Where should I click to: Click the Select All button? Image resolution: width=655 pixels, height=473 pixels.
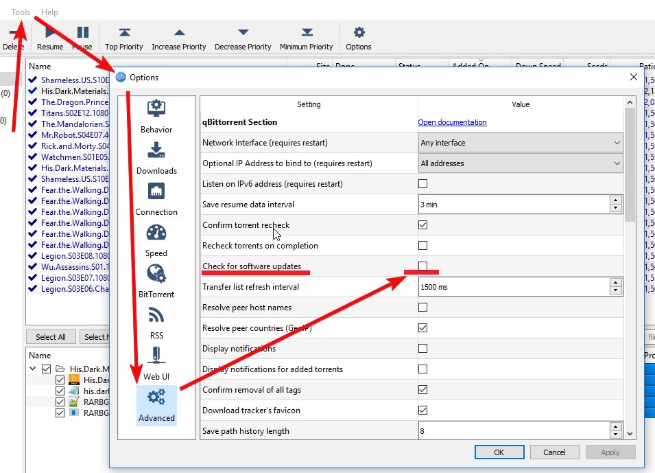51,336
